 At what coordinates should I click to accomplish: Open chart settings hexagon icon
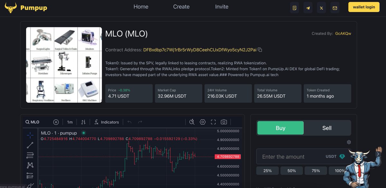tap(203, 122)
